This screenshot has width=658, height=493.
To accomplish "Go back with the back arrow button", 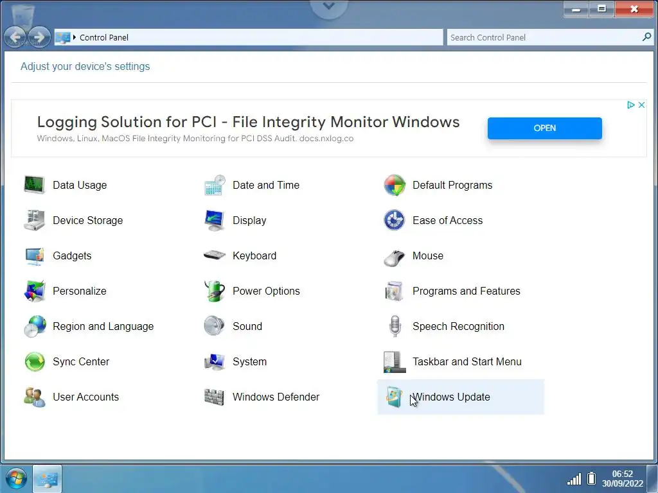I will [15, 37].
